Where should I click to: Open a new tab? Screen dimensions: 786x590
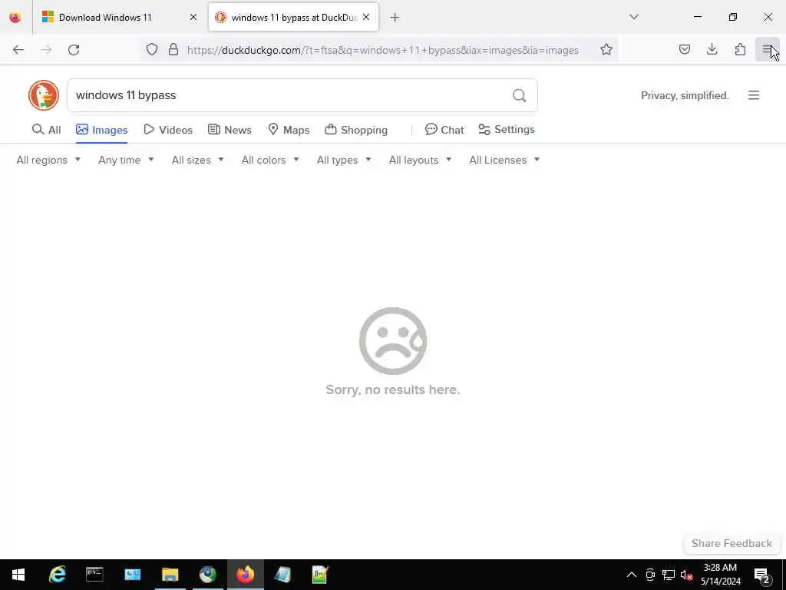(395, 18)
